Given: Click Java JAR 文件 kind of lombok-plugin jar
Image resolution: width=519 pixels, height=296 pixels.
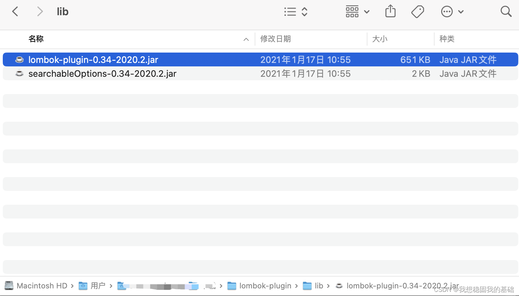Looking at the screenshot, I should [x=468, y=60].
